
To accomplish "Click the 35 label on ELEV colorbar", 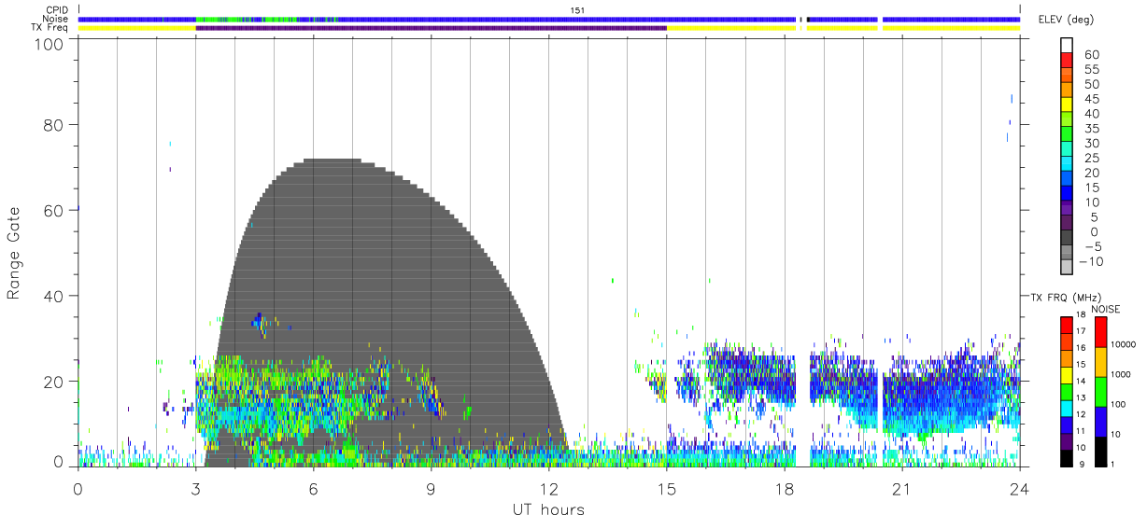I will (1091, 128).
